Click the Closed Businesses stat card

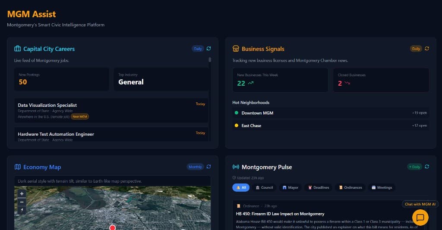(381, 80)
